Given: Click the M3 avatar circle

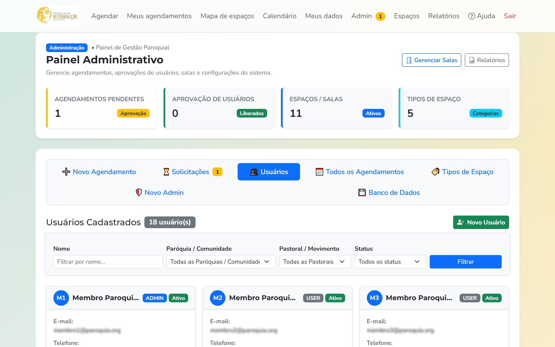Looking at the screenshot, I should [x=374, y=298].
